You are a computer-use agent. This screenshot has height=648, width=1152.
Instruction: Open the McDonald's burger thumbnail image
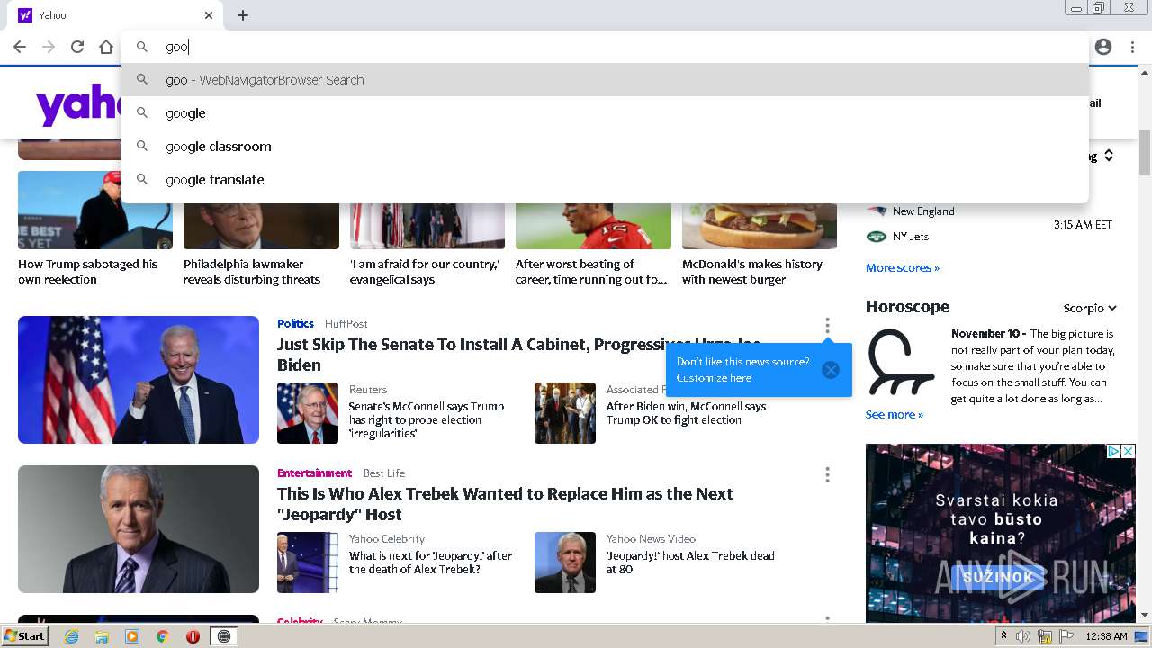coord(760,225)
